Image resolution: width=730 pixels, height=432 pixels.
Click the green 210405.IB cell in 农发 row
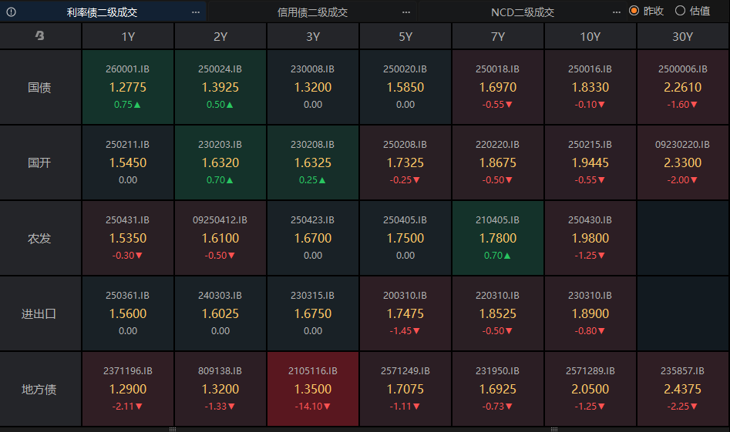coord(498,238)
